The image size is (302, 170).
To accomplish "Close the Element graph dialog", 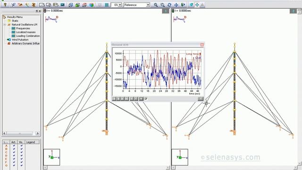I will click(x=202, y=45).
